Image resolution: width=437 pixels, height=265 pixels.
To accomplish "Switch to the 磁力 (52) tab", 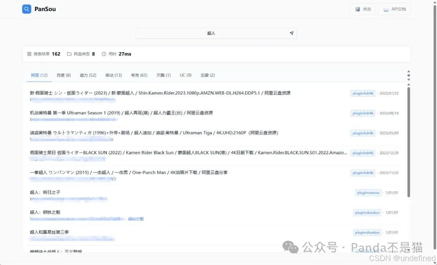I will coord(88,75).
